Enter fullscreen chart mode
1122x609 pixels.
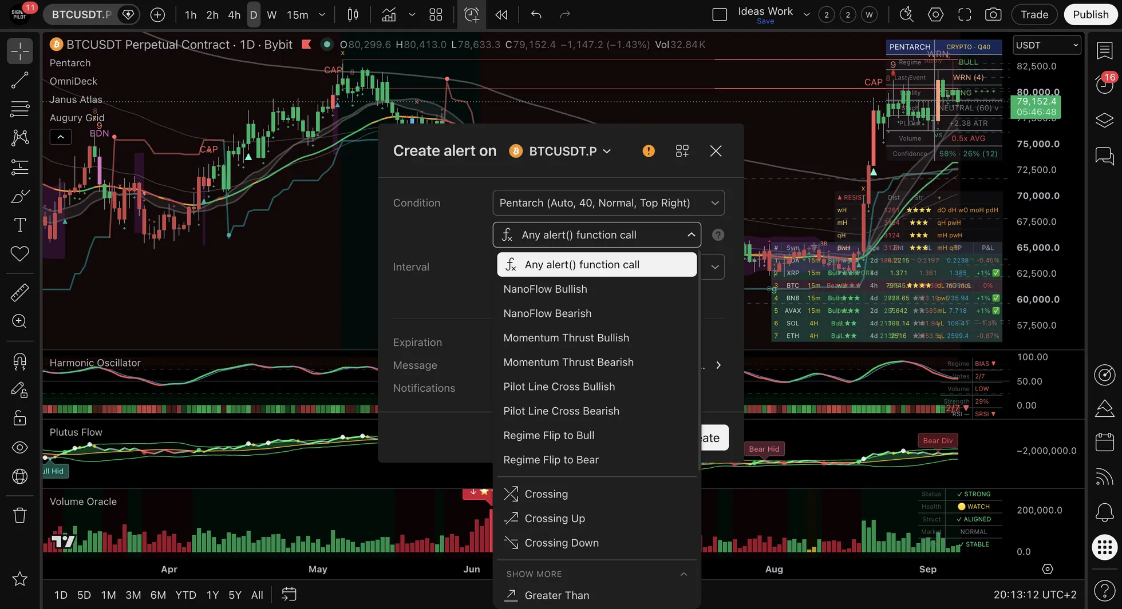[965, 15]
